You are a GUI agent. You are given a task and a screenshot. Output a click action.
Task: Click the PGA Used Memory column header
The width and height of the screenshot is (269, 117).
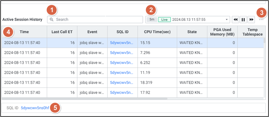click(222, 32)
